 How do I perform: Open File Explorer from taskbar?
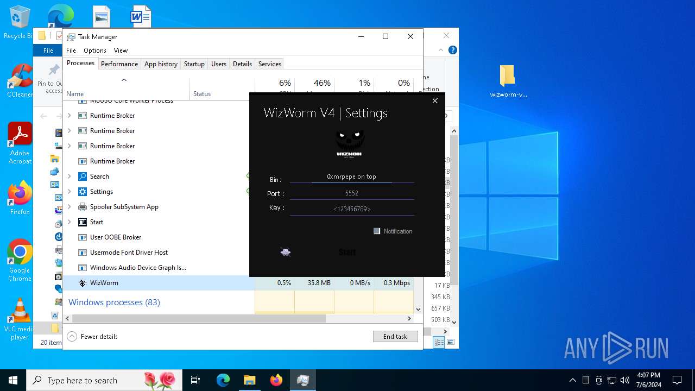tap(249, 380)
